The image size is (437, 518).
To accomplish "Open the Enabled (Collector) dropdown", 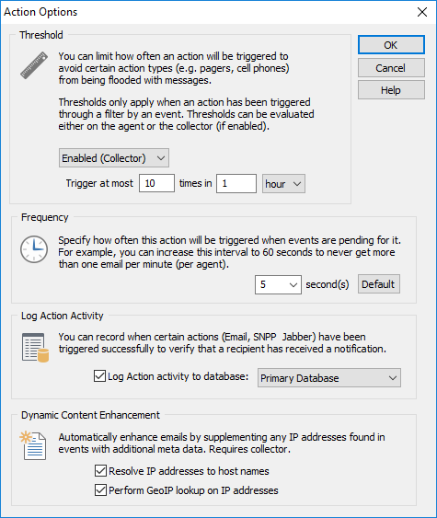I will pyautogui.click(x=114, y=158).
